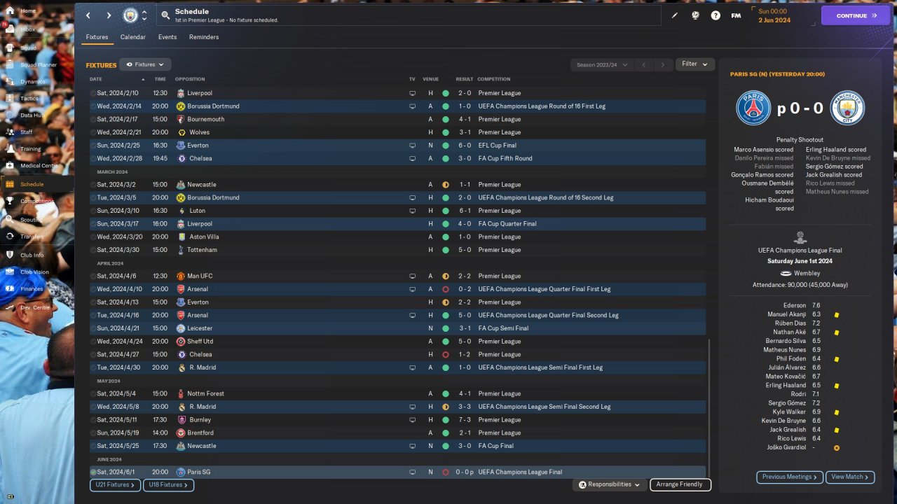Click 'R. Madrid' in 2024/4/30 row
Viewport: 897px width, 504px height.
click(202, 367)
